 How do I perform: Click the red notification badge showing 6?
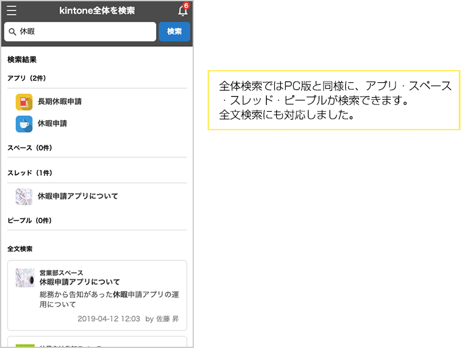[x=186, y=5]
